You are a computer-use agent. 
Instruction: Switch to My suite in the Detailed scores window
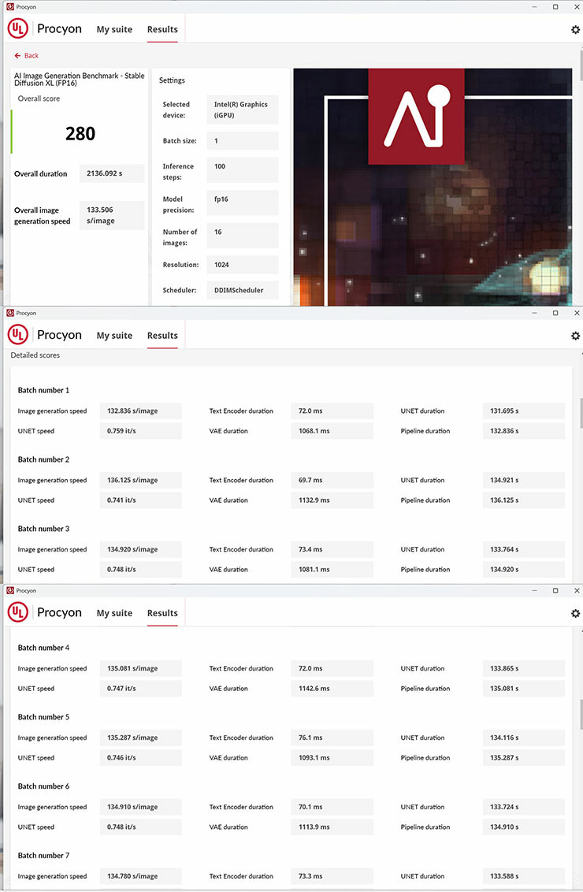coord(114,336)
